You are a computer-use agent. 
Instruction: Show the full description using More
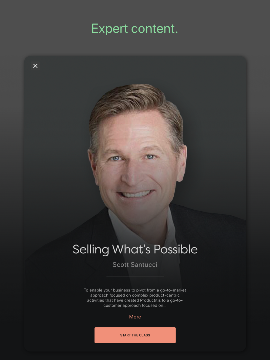pos(135,317)
